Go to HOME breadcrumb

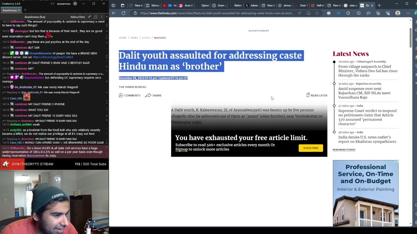coord(122,38)
